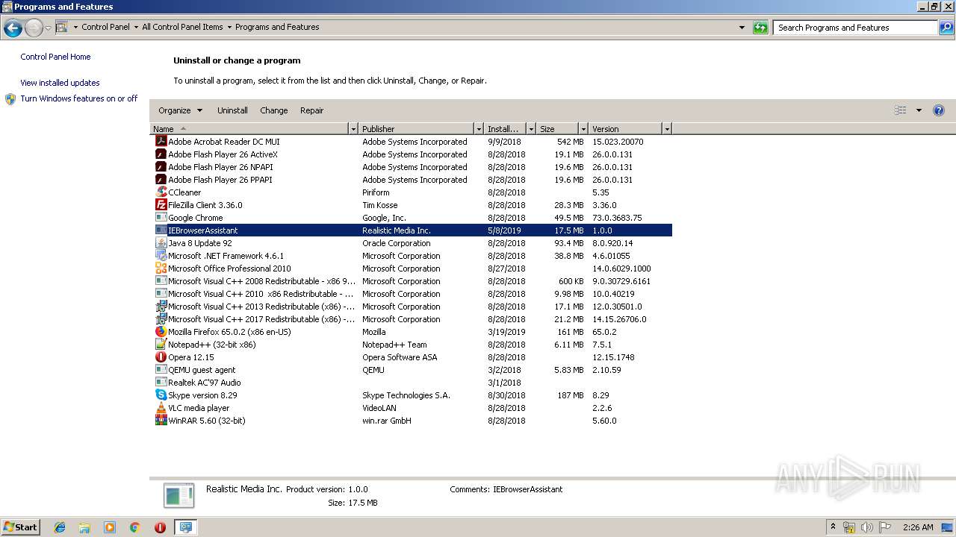
Task: Click the Mozilla Firefox list icon
Action: click(x=161, y=332)
